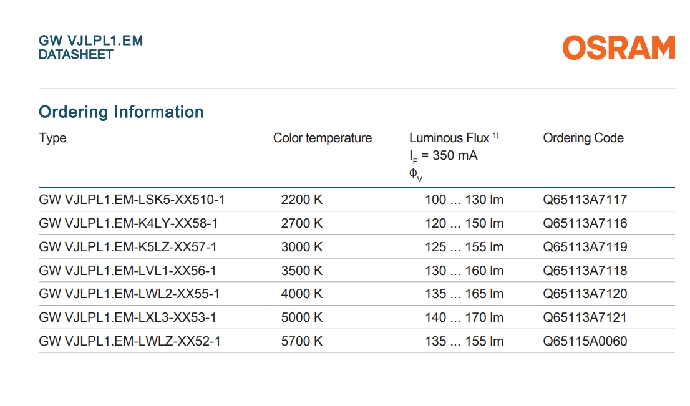The height and width of the screenshot is (406, 690).
Task: Click the 5700 K color temperature cell
Action: tap(302, 341)
